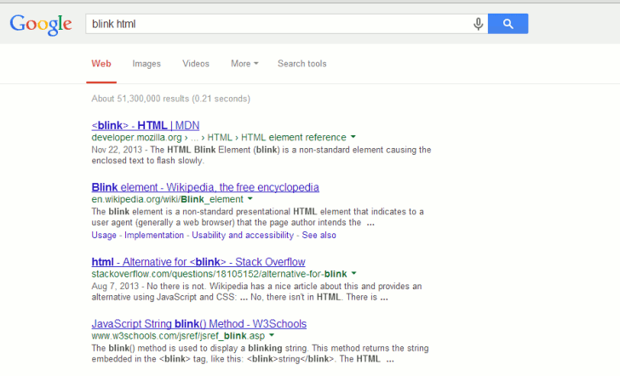Click the Wikipedia 'The blink element is' snippet
The height and width of the screenshot is (376, 620).
(257, 217)
